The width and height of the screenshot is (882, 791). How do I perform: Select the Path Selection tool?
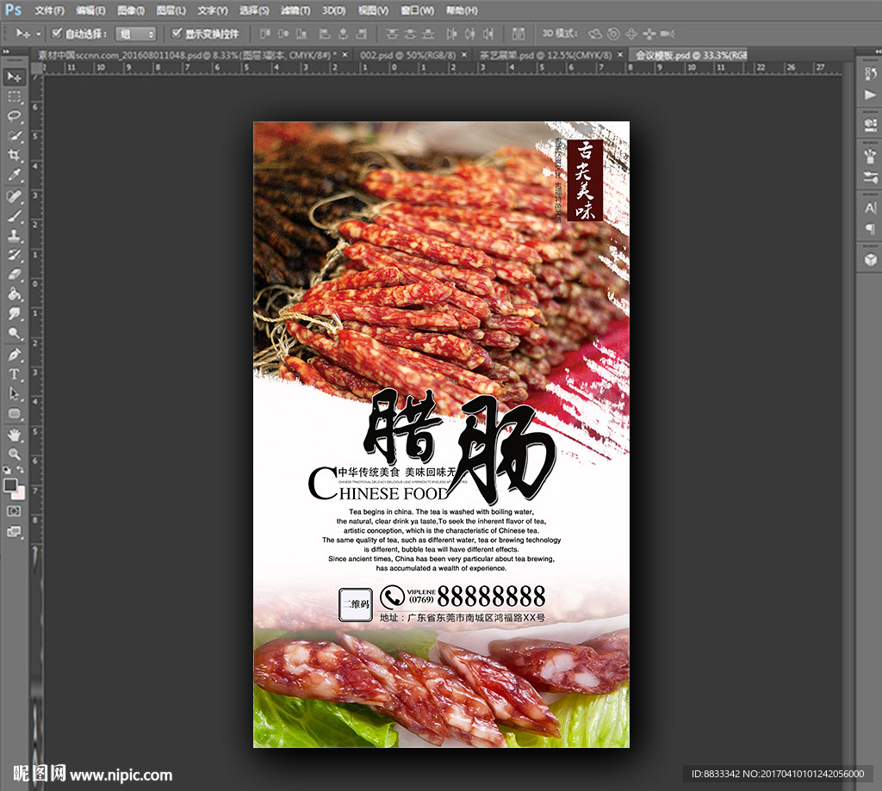(14, 394)
